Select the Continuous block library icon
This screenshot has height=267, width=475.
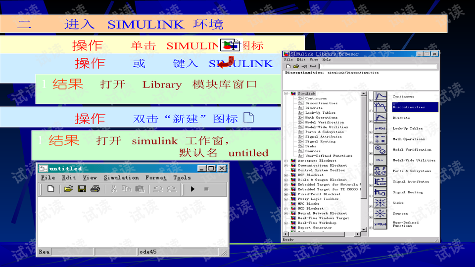coord(380,96)
